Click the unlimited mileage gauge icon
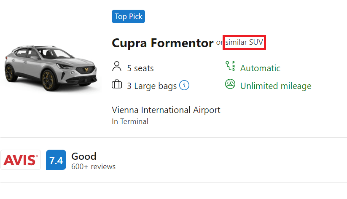The image size is (347, 199). pos(230,84)
